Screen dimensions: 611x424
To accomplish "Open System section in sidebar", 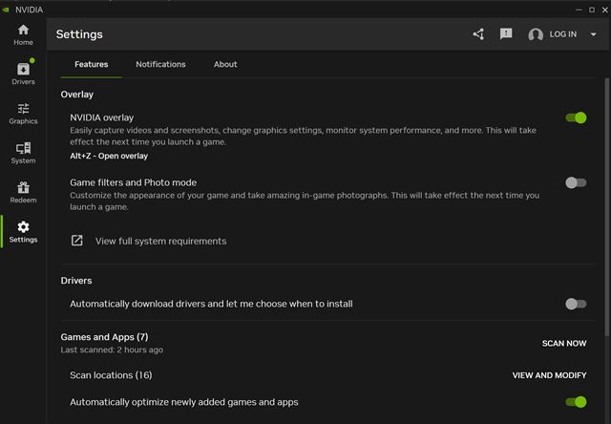I will [23, 153].
